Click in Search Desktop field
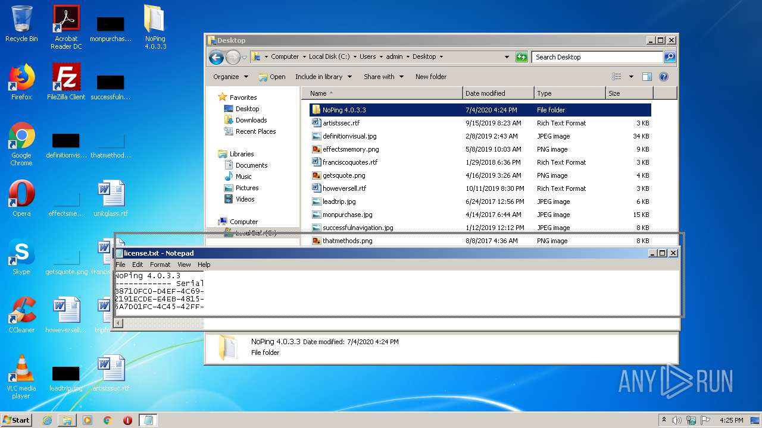Screen dimensions: 762x428 tap(597, 57)
